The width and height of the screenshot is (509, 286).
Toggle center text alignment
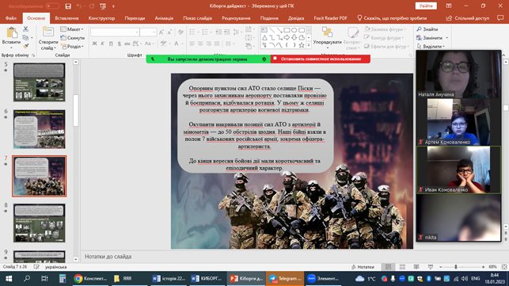(x=200, y=44)
